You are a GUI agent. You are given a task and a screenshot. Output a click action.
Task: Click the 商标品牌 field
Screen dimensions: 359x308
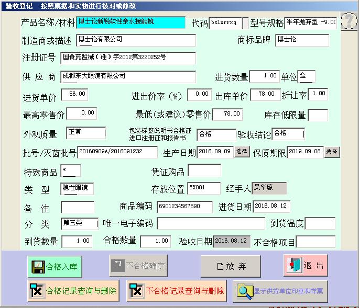coord(302,40)
